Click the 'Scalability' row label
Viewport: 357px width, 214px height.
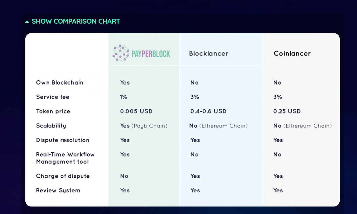[51, 126]
